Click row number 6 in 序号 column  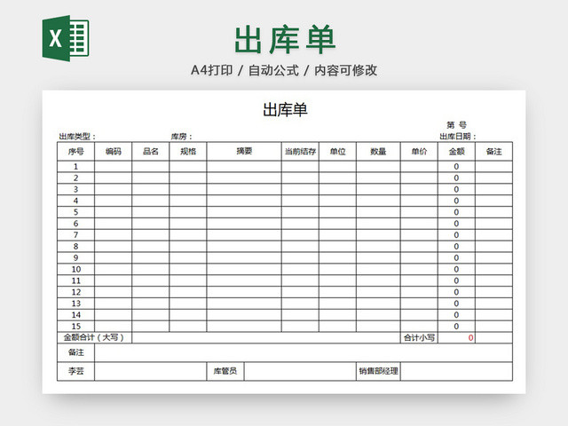click(75, 224)
